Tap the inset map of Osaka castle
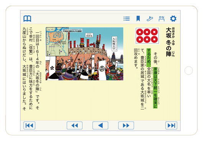The width and height of the screenshot is (203, 141). click(57, 41)
